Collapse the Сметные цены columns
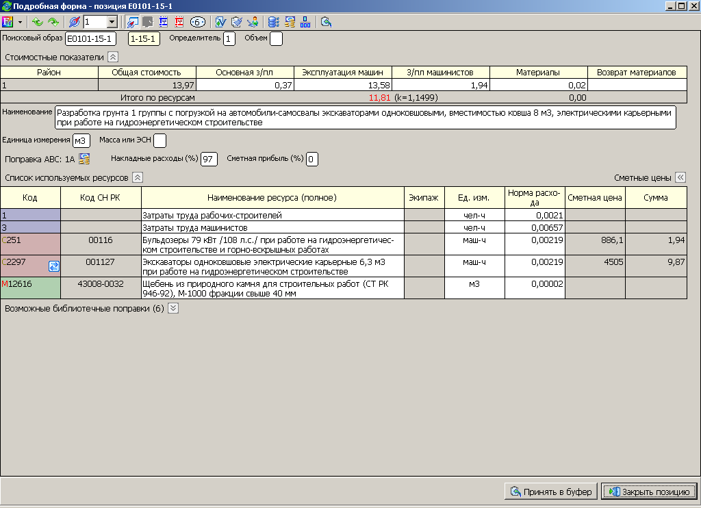 point(680,177)
